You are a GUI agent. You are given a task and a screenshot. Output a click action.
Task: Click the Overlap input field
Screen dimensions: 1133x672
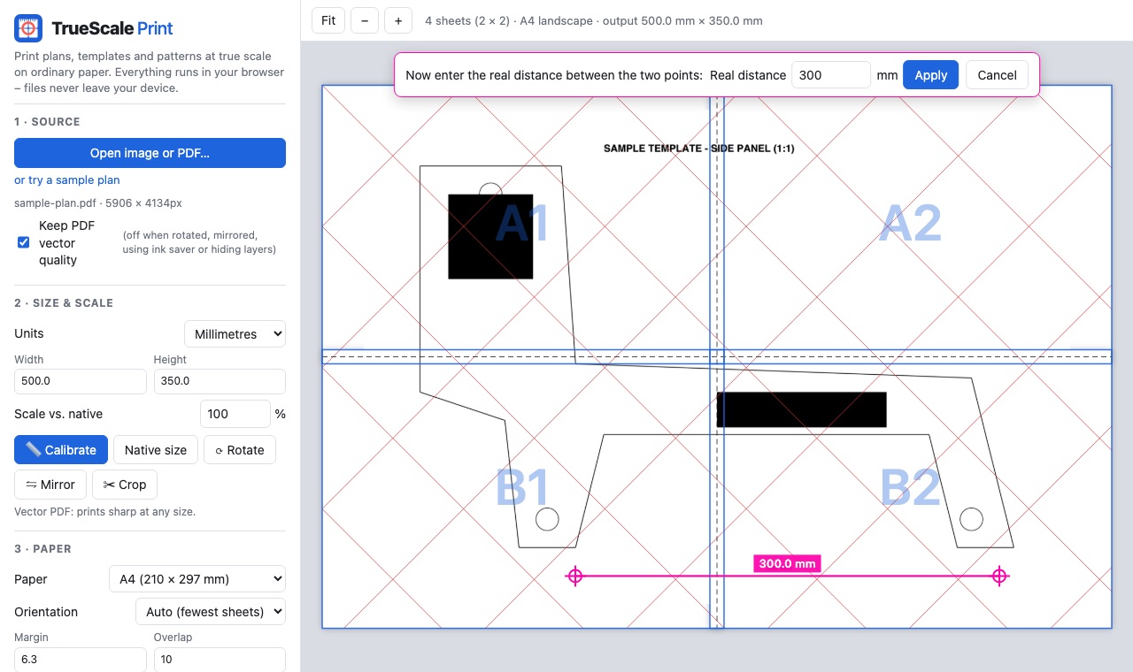click(220, 660)
